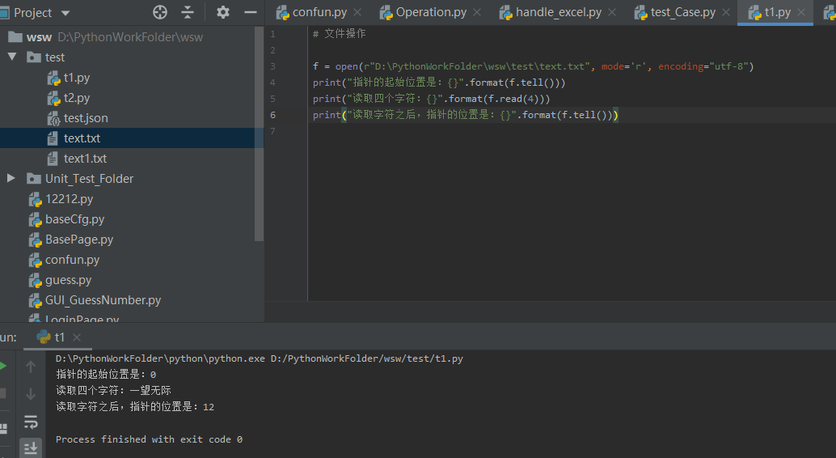
Task: Select the t1.py editor tab
Action: pyautogui.click(x=777, y=12)
